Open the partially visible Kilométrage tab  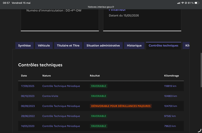(x=186, y=46)
